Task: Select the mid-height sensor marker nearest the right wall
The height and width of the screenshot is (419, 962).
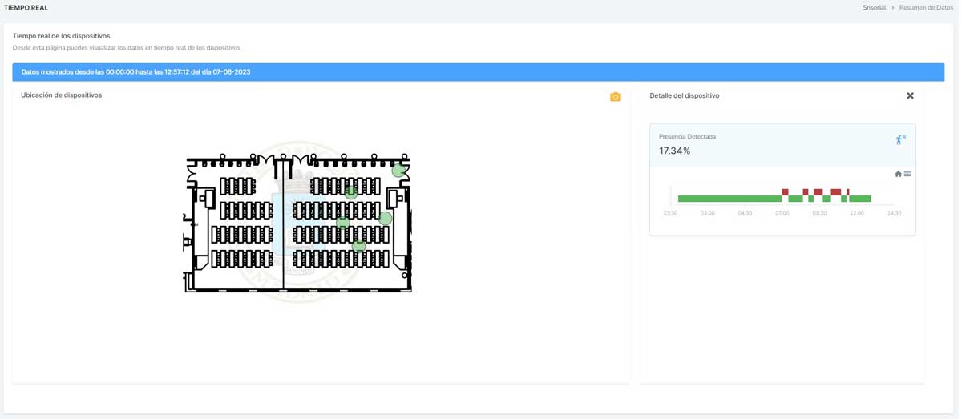Action: point(385,218)
